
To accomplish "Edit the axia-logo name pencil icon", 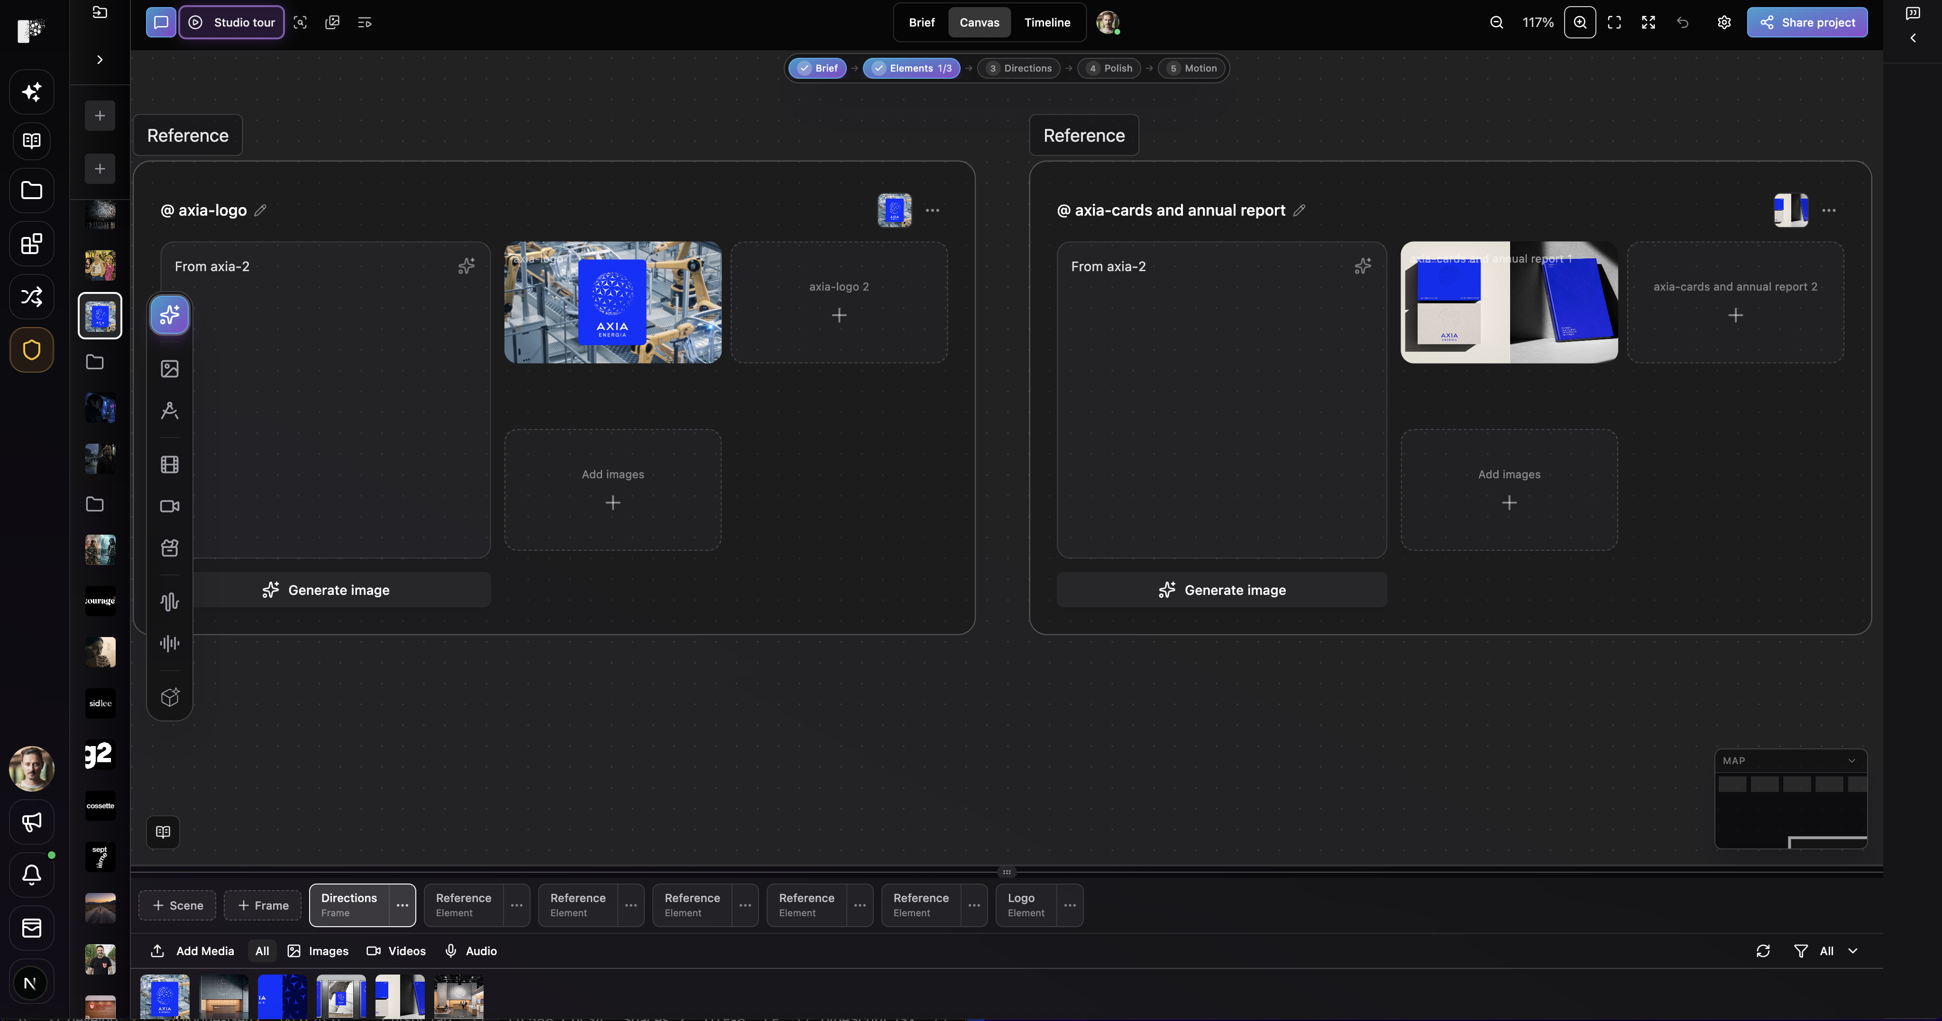I will [260, 210].
